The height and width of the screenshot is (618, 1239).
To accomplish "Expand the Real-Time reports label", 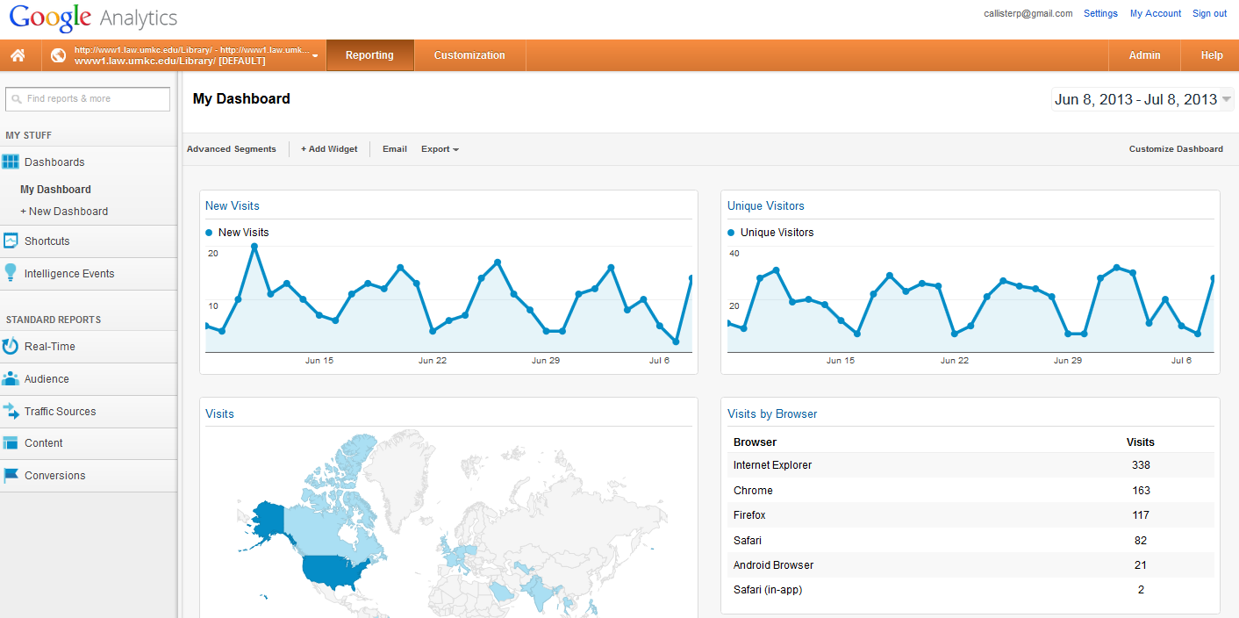I will coord(50,347).
